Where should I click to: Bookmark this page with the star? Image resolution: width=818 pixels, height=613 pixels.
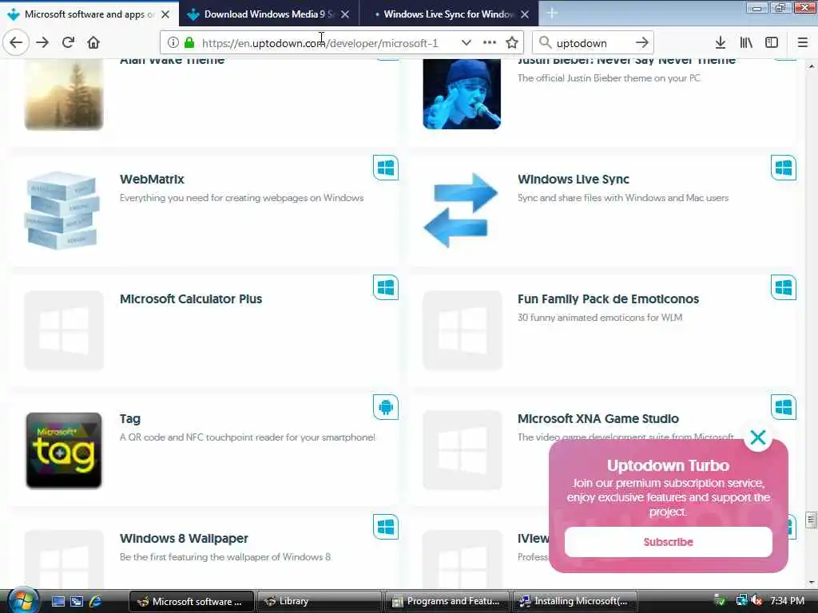pos(512,43)
